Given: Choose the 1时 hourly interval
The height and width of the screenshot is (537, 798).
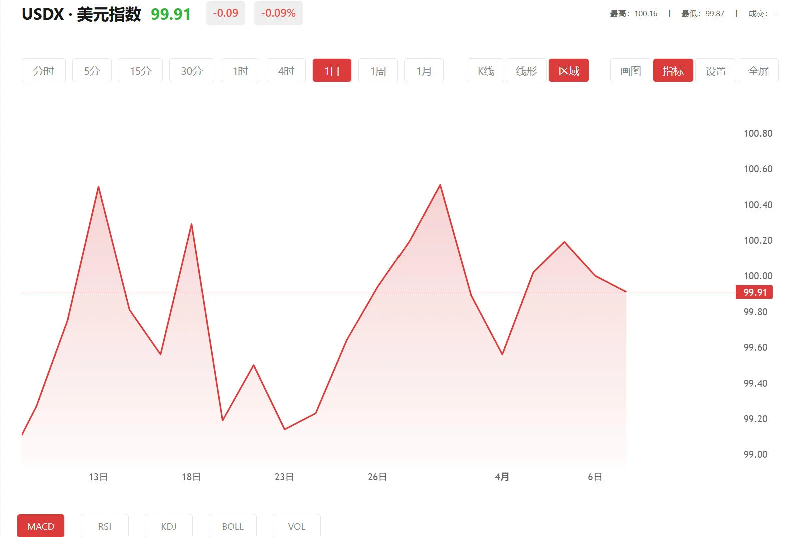Looking at the screenshot, I should [240, 71].
